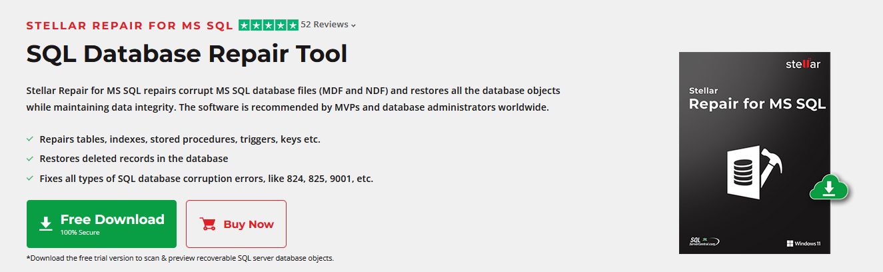Click checkmark beside Fixes all types of SQL
883x272 pixels.
click(30, 179)
